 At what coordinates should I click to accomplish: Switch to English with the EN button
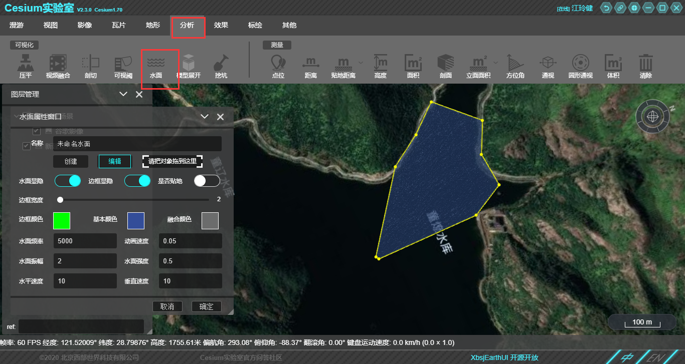point(655,357)
